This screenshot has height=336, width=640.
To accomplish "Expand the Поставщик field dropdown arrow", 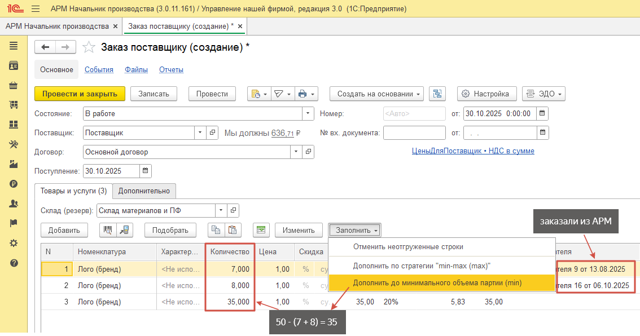I will point(200,133).
